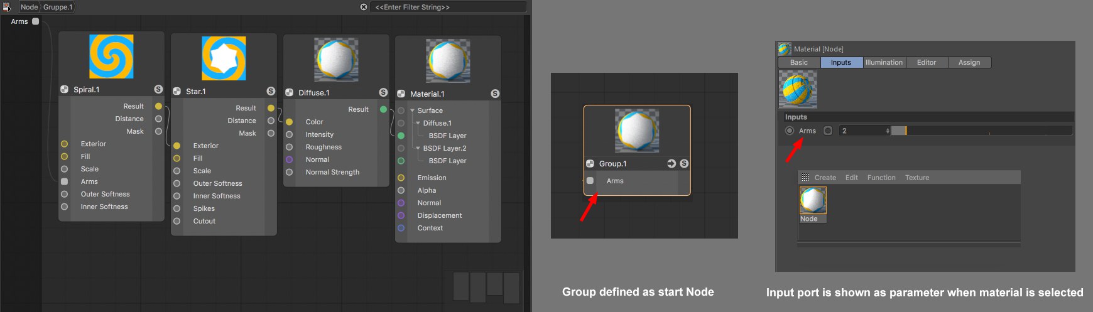Collapse the Surface tree in Material.1
Image resolution: width=1093 pixels, height=312 pixels.
point(412,110)
